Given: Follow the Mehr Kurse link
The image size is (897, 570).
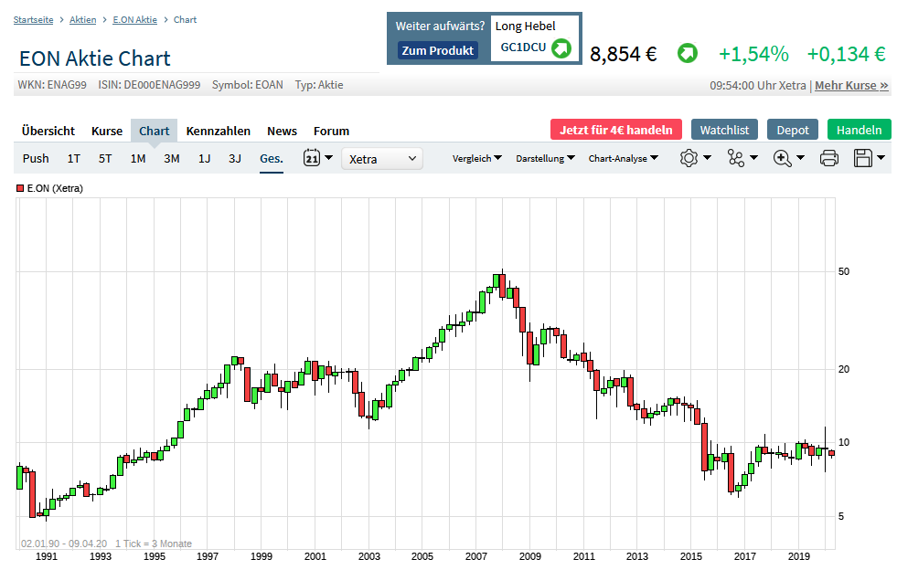Looking at the screenshot, I should (851, 85).
